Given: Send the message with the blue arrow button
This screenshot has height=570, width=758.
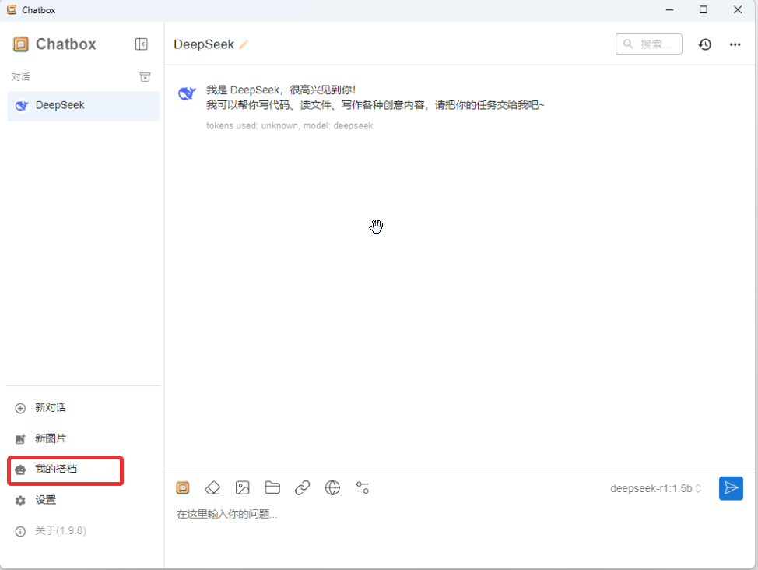Looking at the screenshot, I should (731, 488).
